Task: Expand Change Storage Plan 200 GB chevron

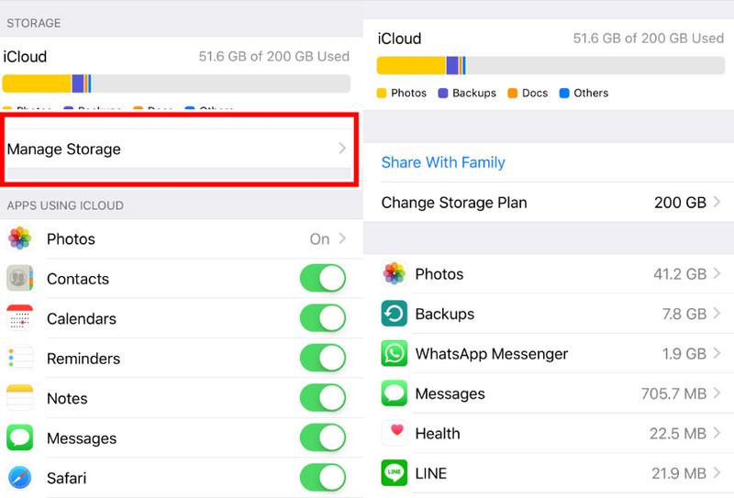Action: [x=717, y=203]
